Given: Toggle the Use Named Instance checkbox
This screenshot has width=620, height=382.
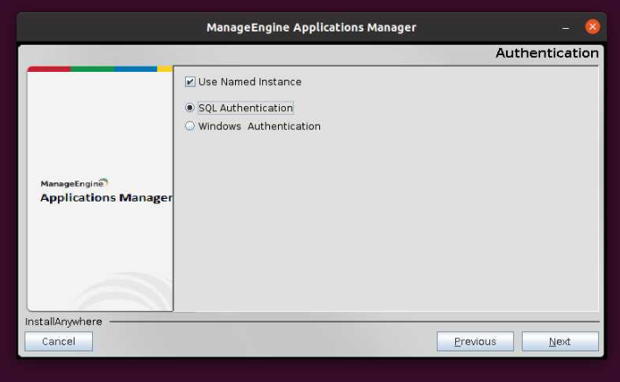Looking at the screenshot, I should [190, 82].
